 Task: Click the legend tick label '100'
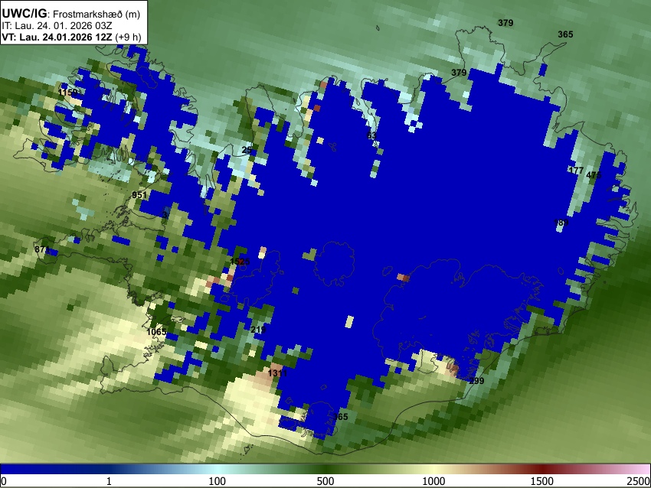coord(217,481)
